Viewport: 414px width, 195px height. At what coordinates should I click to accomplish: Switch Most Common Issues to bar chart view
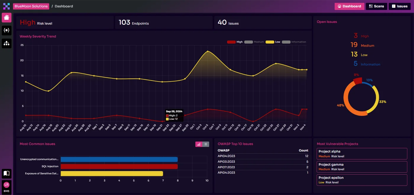point(198,144)
